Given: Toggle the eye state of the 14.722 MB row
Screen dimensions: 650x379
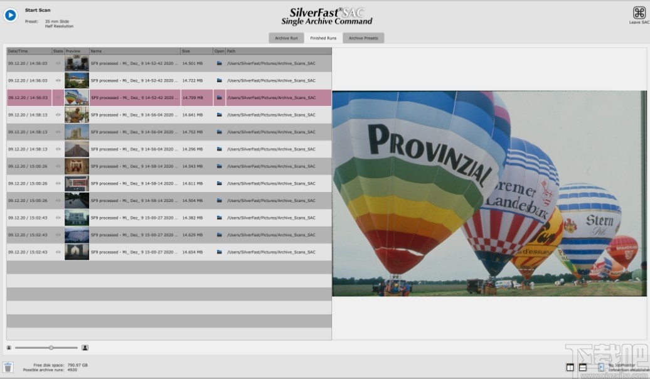Looking at the screenshot, I should [58, 80].
